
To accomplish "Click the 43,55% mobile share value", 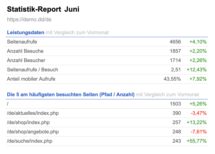I will 172,79.
